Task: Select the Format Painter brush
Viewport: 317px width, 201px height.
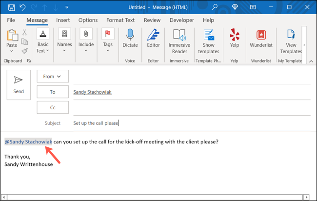Action: (x=25, y=51)
